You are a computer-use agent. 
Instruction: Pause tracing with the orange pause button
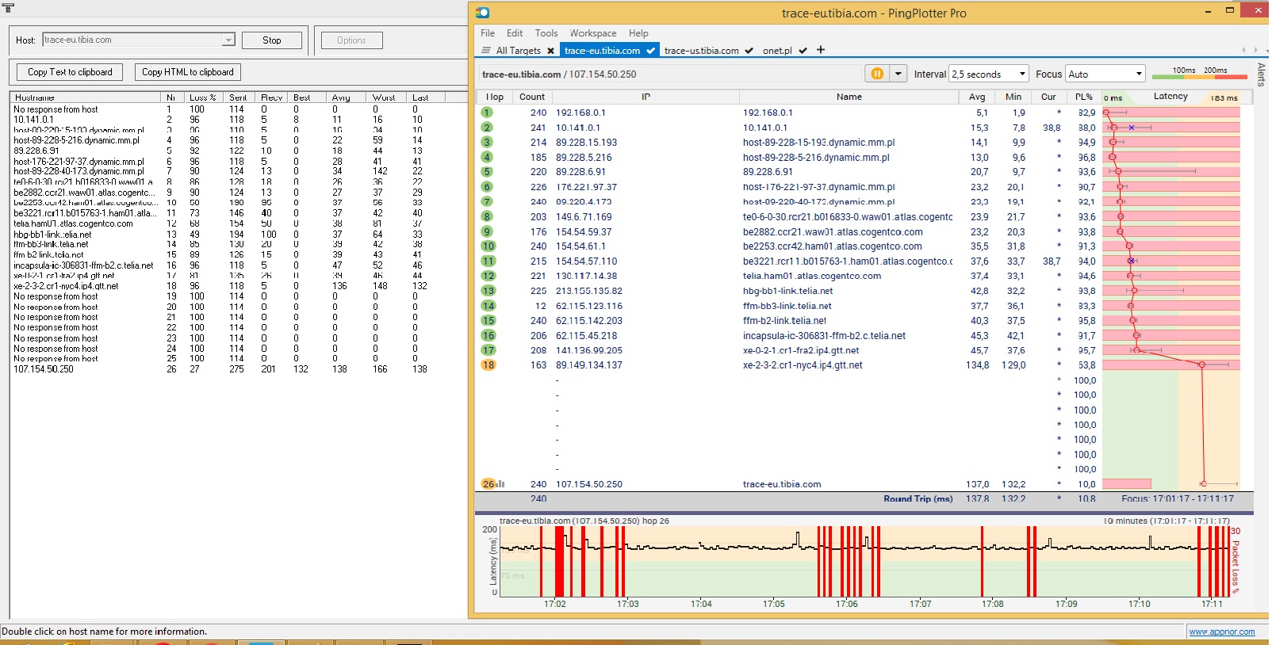pyautogui.click(x=877, y=74)
